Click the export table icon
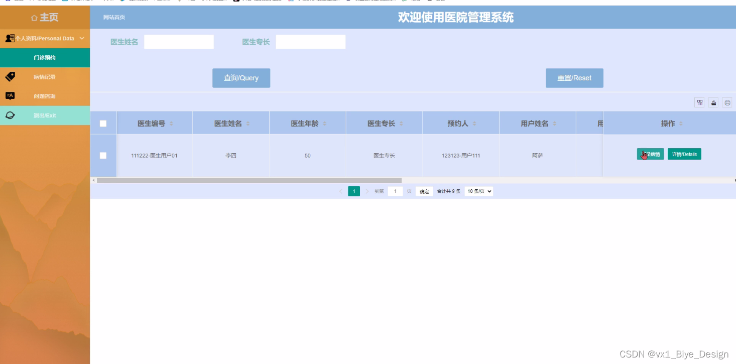 click(x=713, y=102)
